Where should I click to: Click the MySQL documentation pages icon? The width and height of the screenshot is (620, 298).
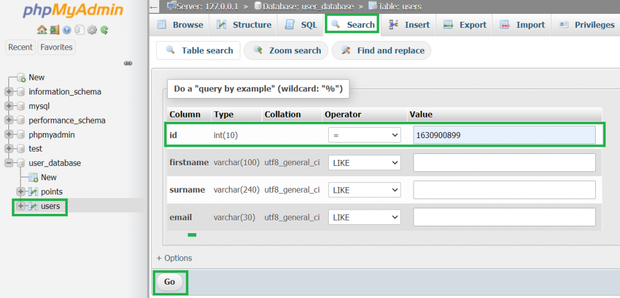pos(79,30)
